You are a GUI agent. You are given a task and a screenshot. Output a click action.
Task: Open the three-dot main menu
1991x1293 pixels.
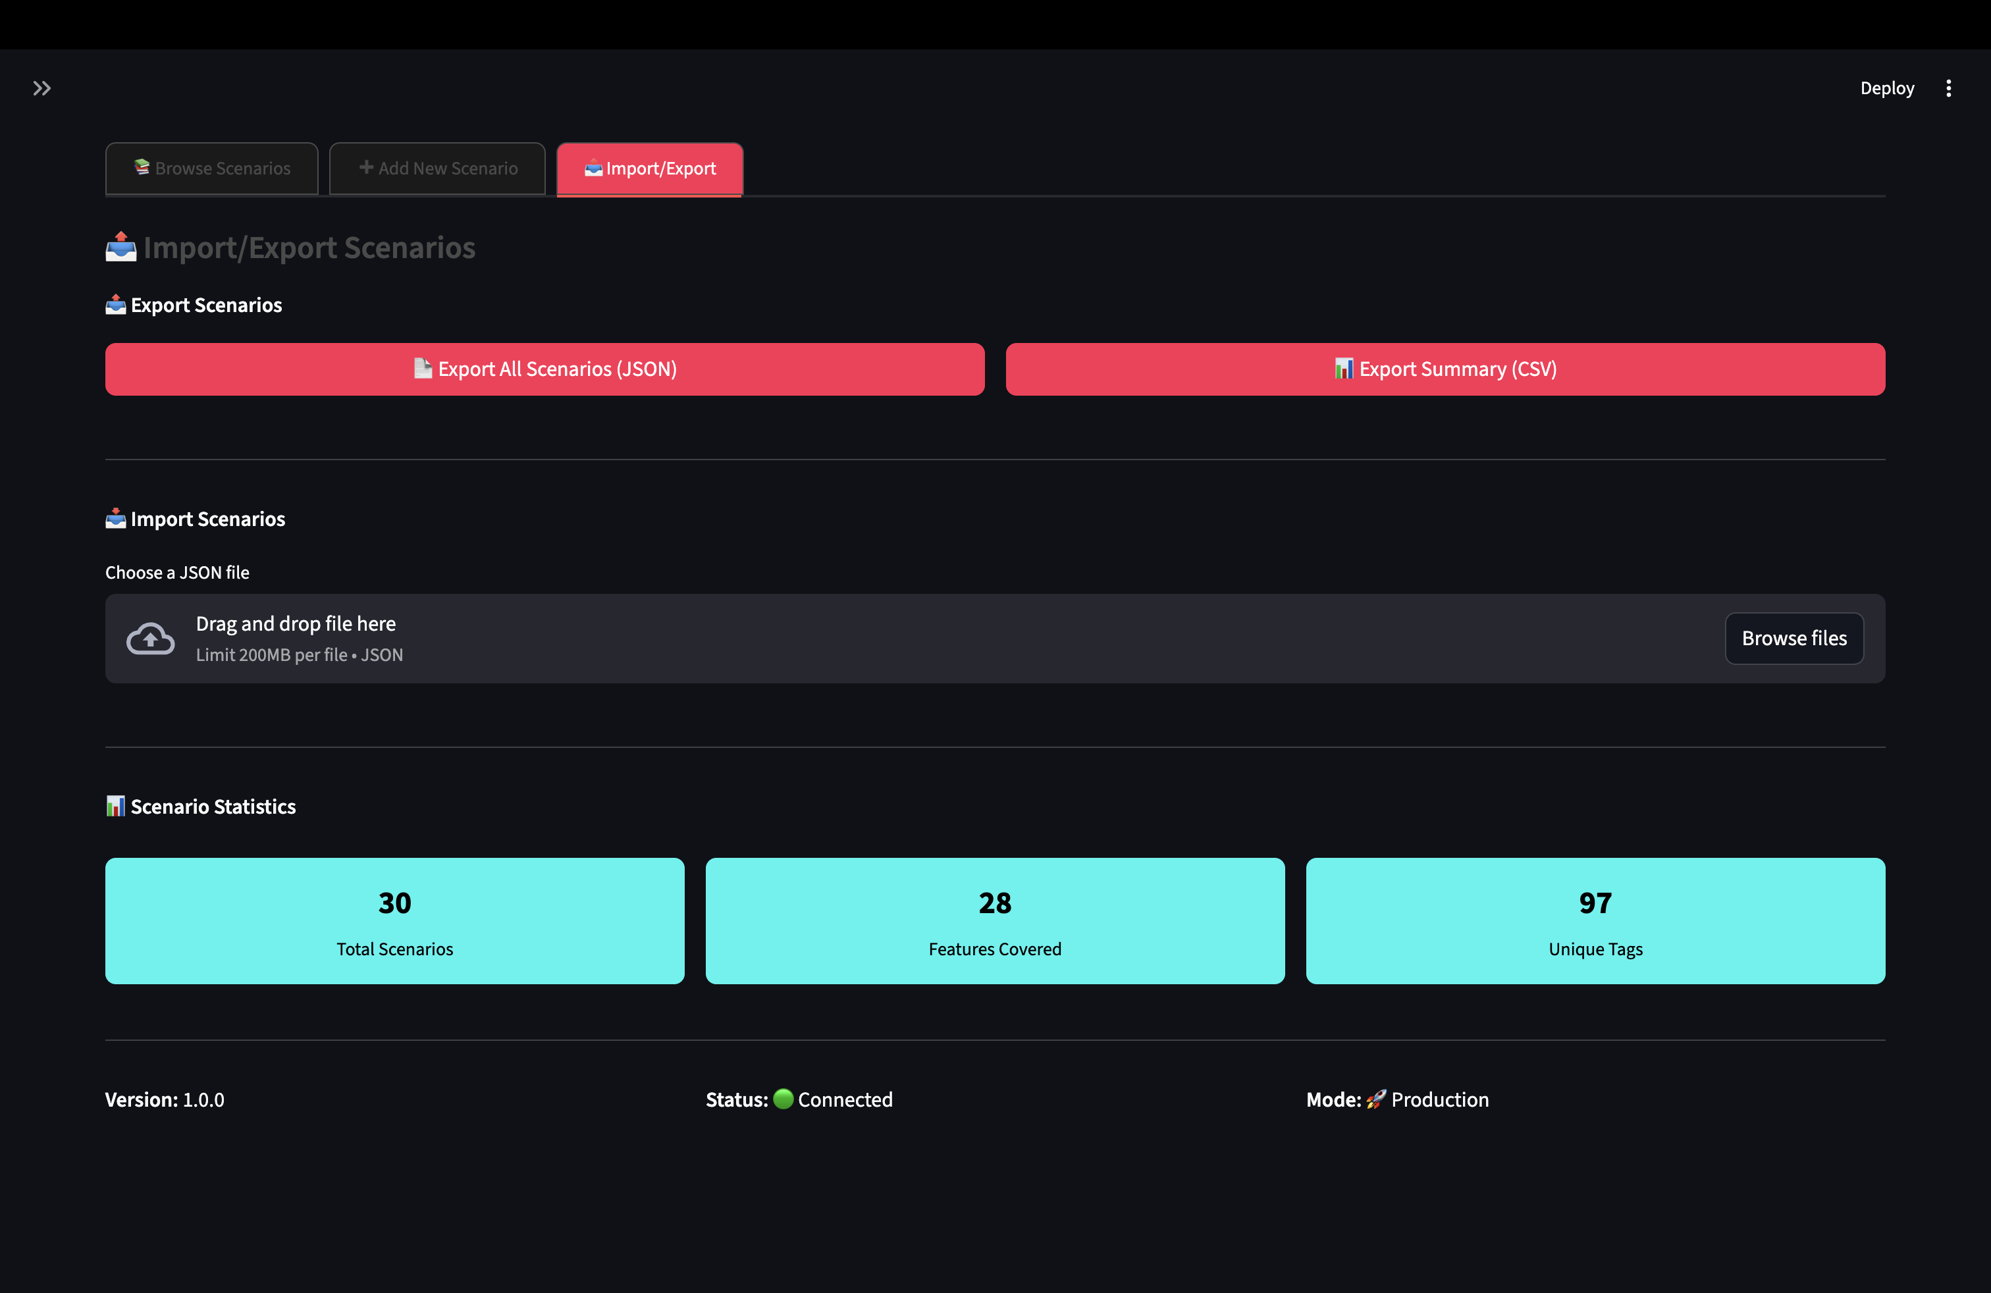[x=1948, y=88]
